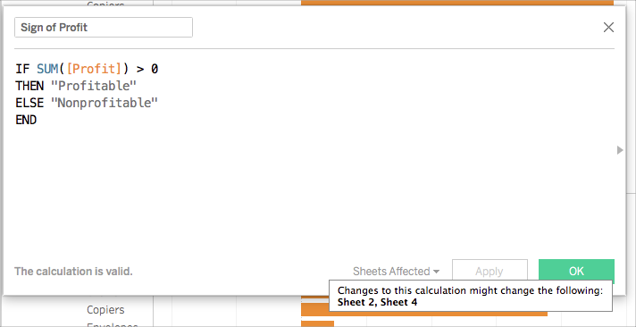Click the "Profitable" string in the formula
The width and height of the screenshot is (636, 327).
(x=93, y=86)
